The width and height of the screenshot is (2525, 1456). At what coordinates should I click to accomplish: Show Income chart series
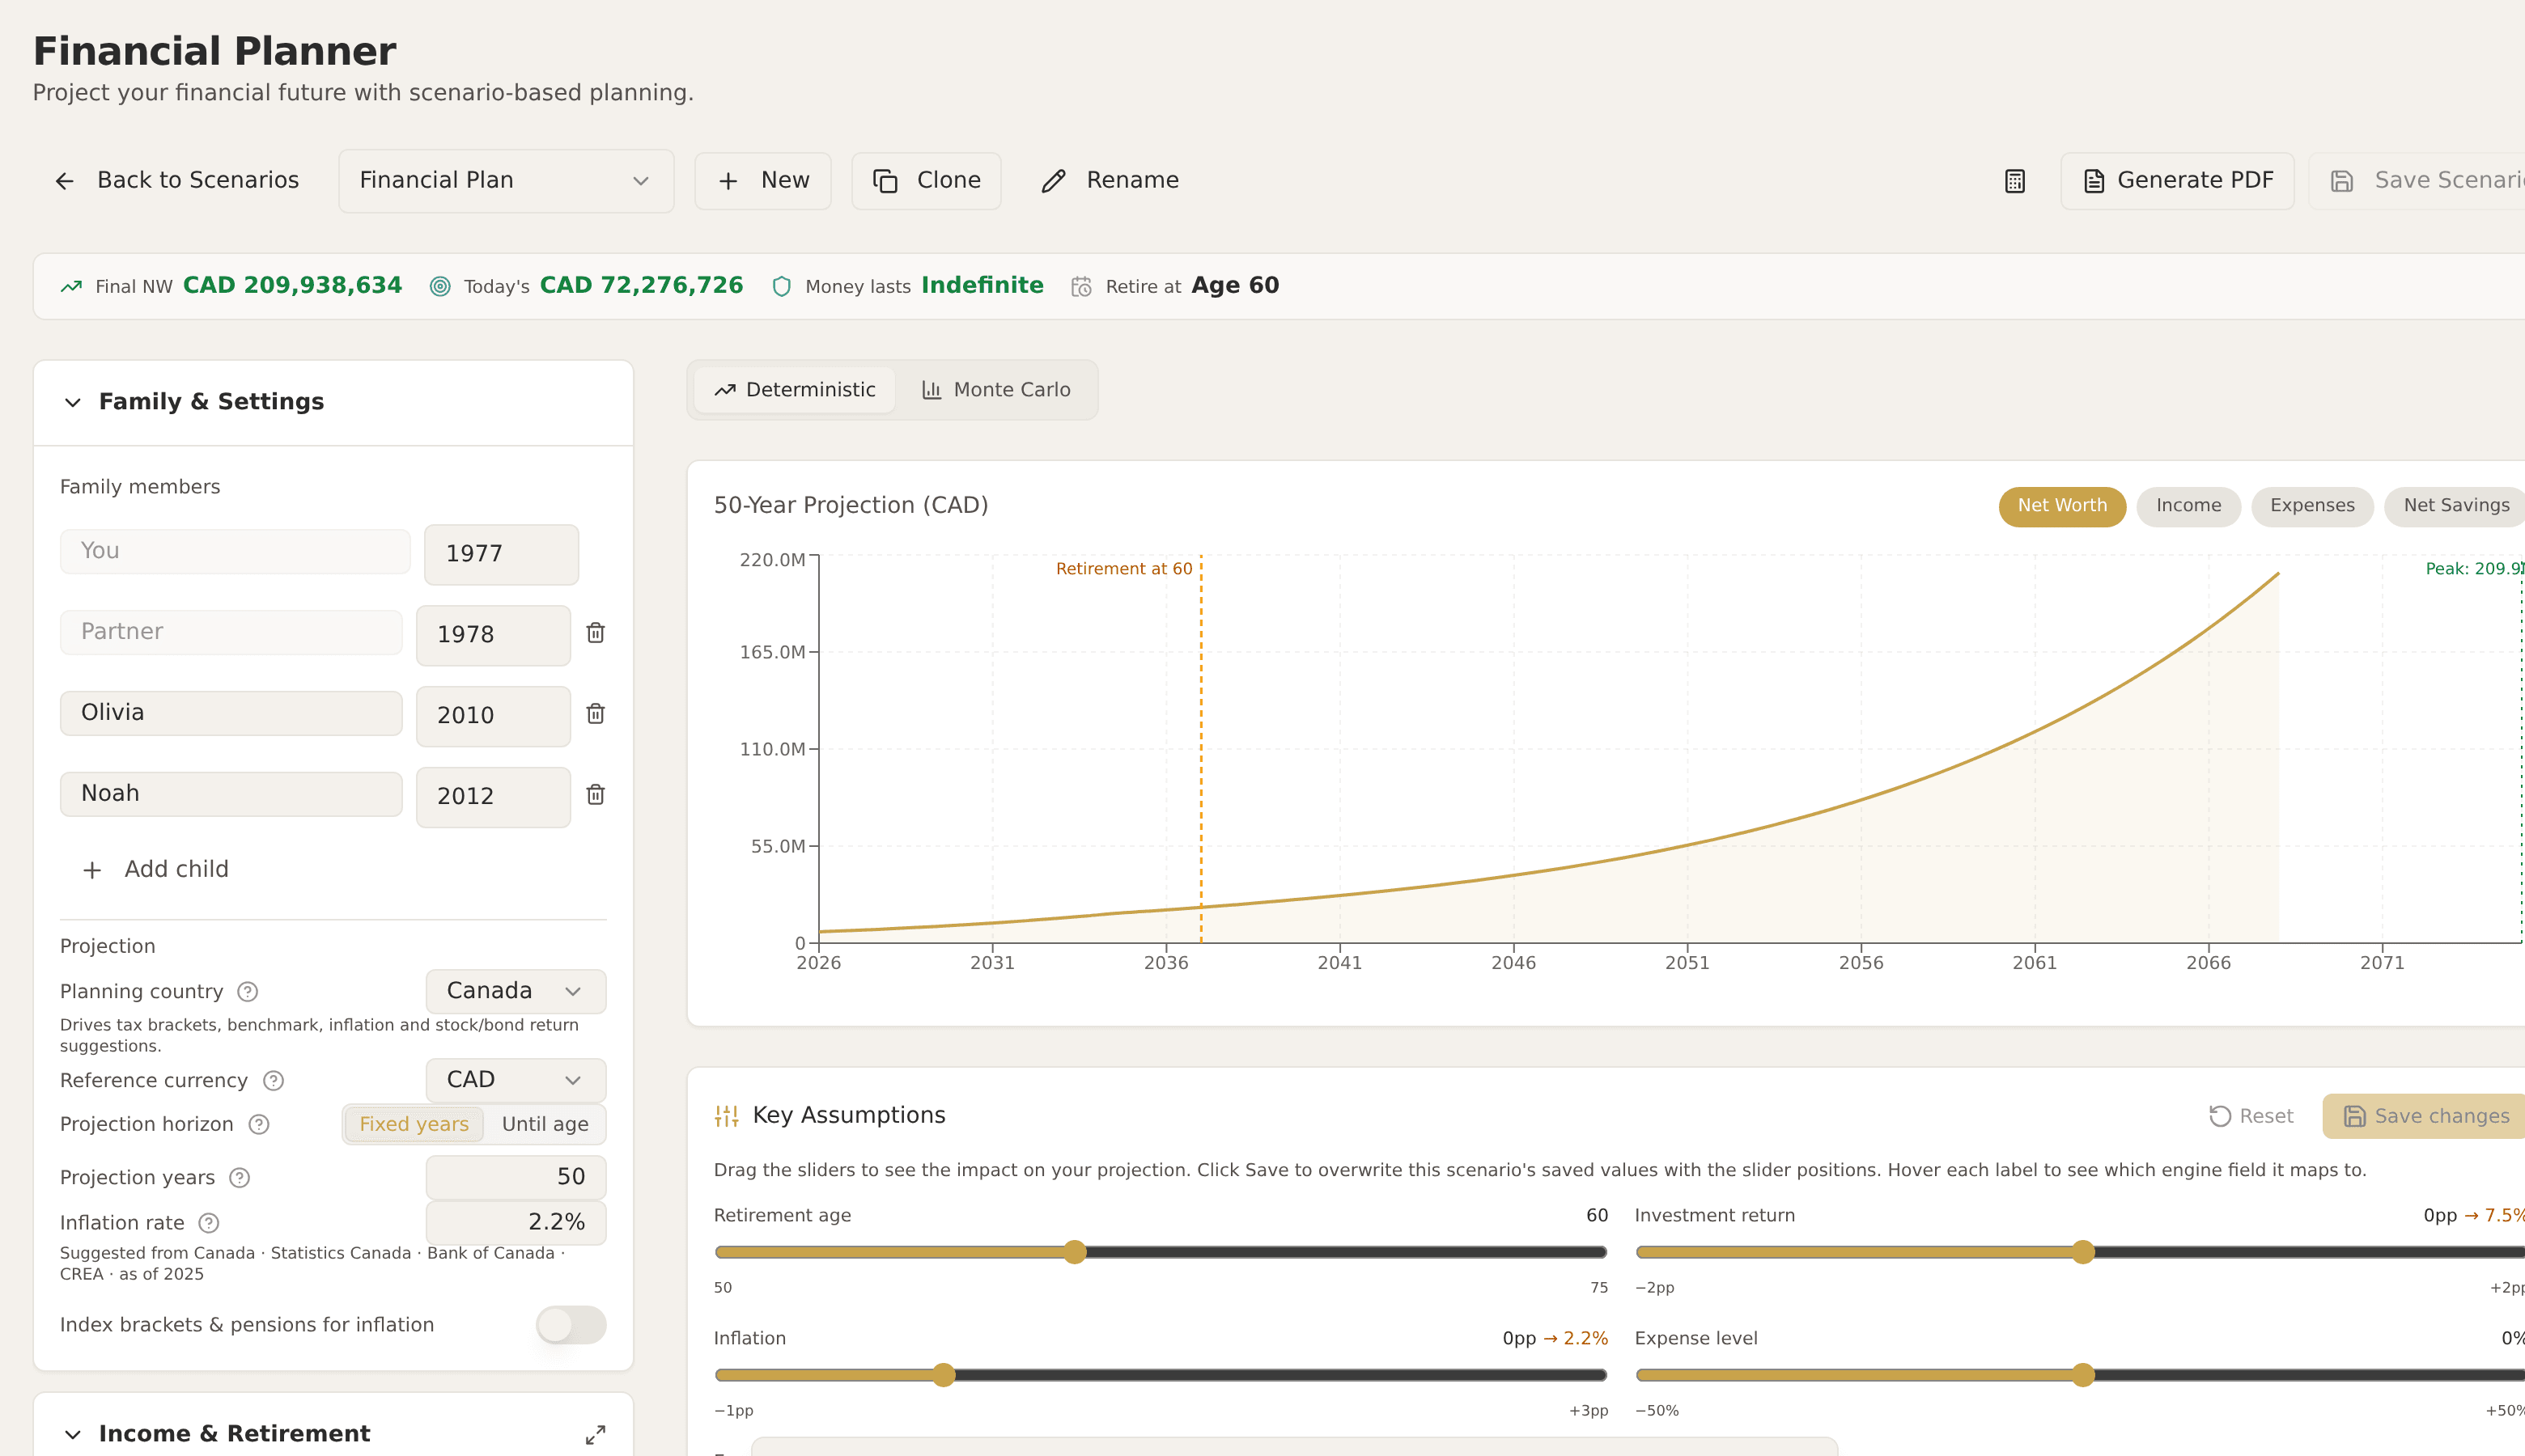click(2188, 506)
